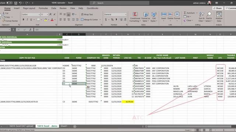Open Conditional Formatting menu
This screenshot has width=236, height=132.
click(x=135, y=17)
